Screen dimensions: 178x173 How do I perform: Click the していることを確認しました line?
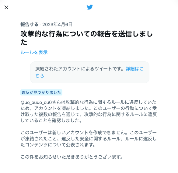pyautogui.click(x=51, y=120)
